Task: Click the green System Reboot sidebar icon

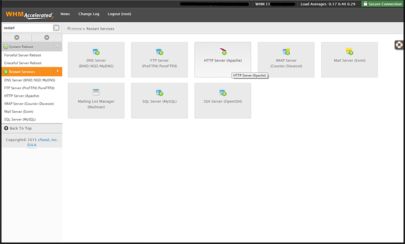Action: click(x=6, y=47)
